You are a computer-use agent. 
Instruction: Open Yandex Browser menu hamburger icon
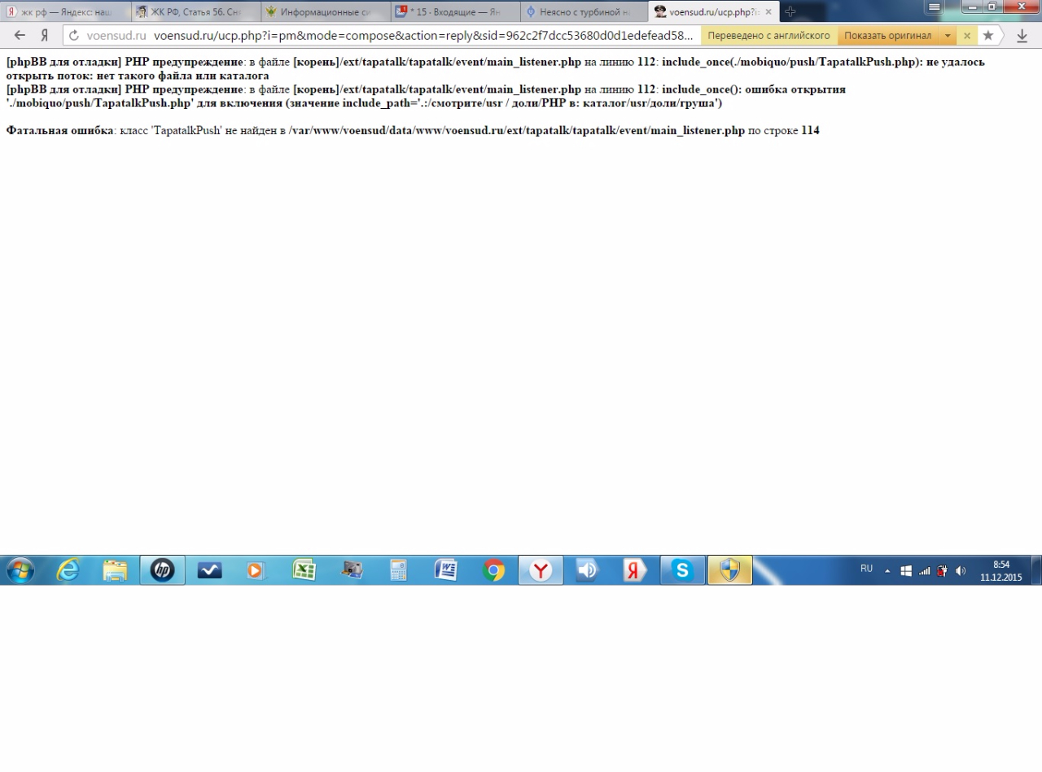point(934,7)
